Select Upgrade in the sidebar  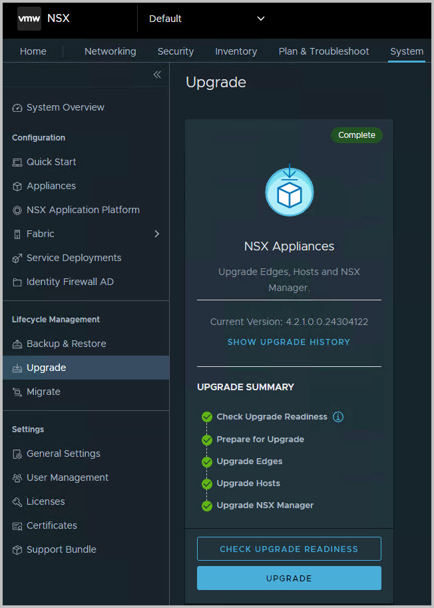[46, 368]
